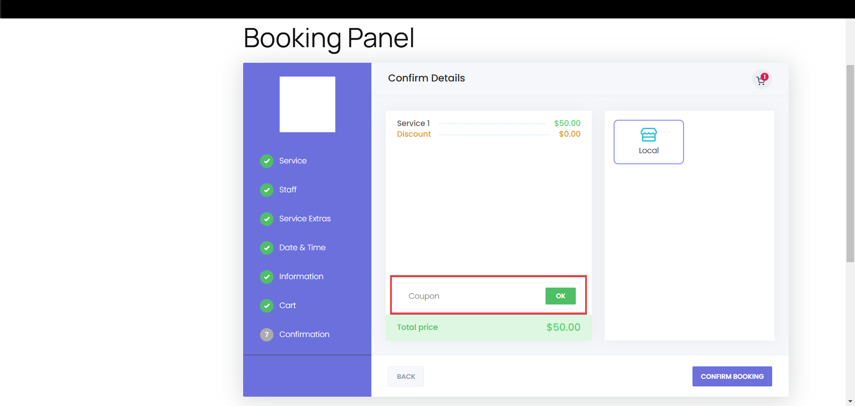Go to the Staff step
Viewport: 855px width, 406px height.
288,190
